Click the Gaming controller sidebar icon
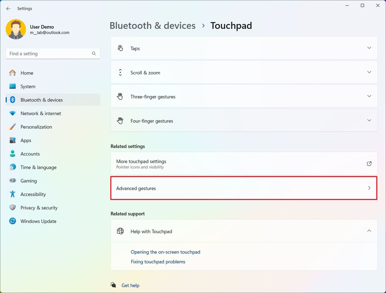Screen dimensions: 386x293 [x=12, y=181]
